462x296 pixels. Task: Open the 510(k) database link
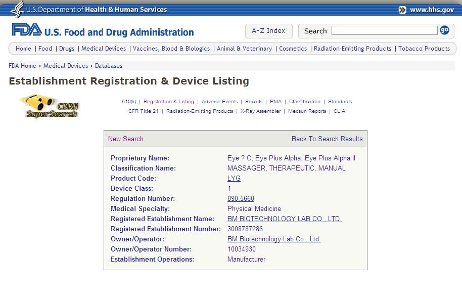click(x=129, y=101)
